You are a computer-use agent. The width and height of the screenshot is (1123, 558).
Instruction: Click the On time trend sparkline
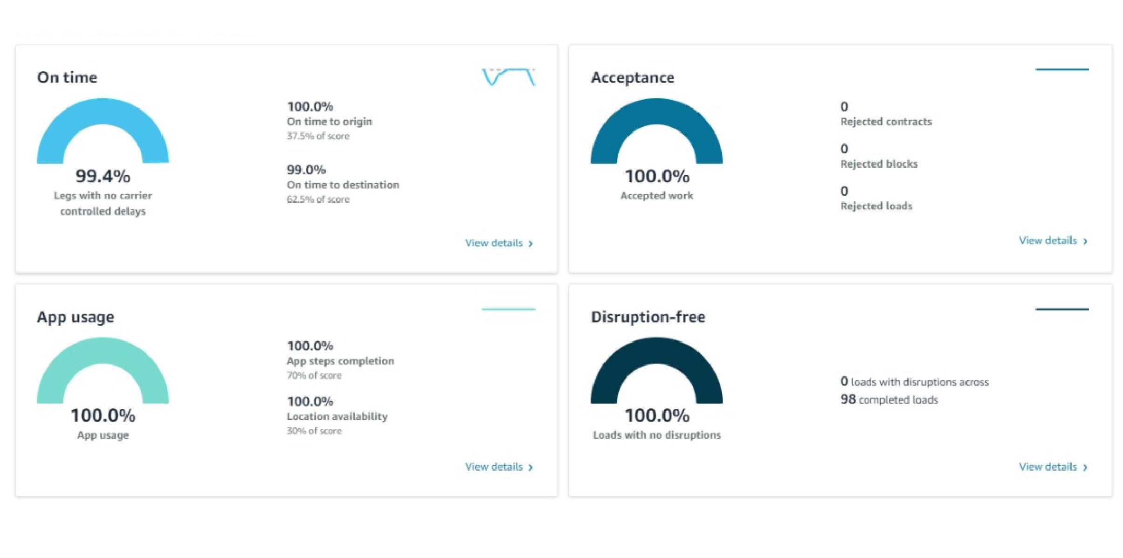click(508, 77)
